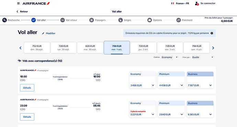Screen dimensions: 237x127
Task: Click the Modifier link
Action: (49, 33)
